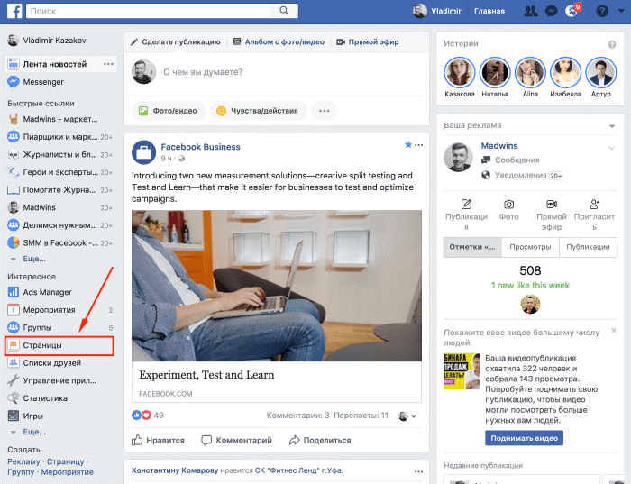Open Списки друзей in sidebar
The image size is (631, 484).
pyautogui.click(x=44, y=363)
